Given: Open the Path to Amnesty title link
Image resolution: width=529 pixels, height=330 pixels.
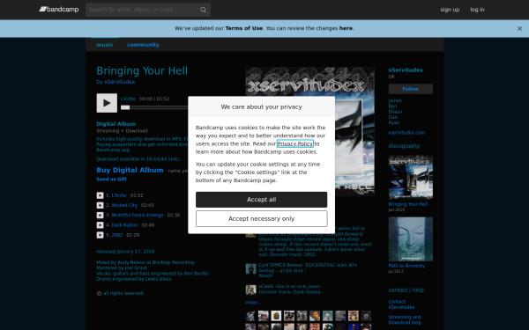Looking at the screenshot, I should coord(406,266).
